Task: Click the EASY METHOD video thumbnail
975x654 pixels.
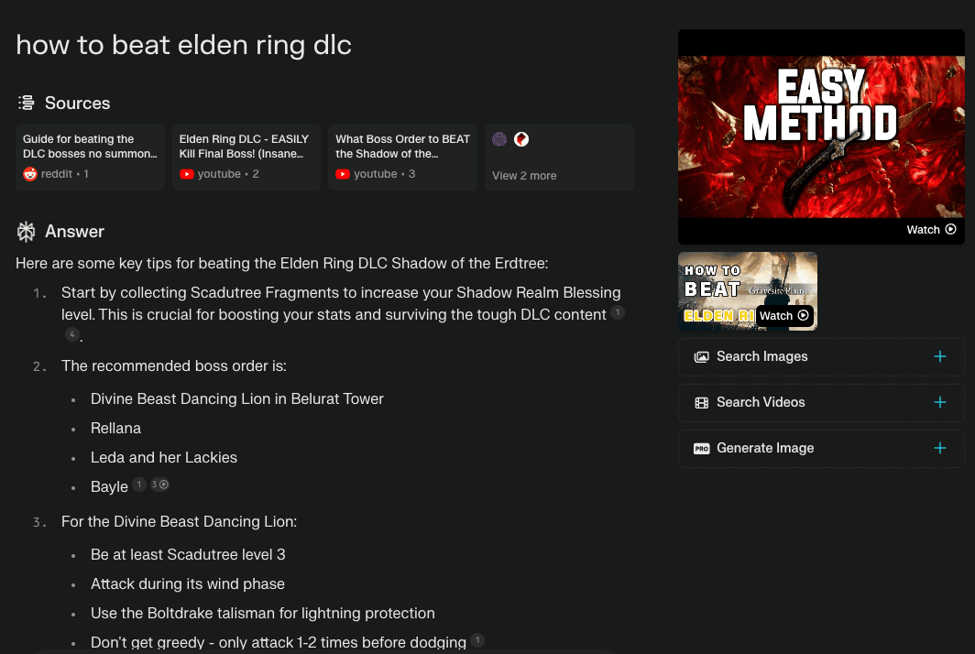Action: click(821, 136)
